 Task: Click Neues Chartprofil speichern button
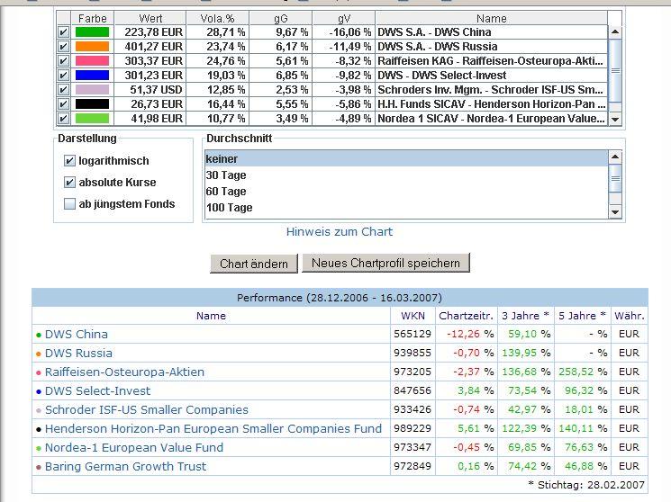pyautogui.click(x=385, y=263)
